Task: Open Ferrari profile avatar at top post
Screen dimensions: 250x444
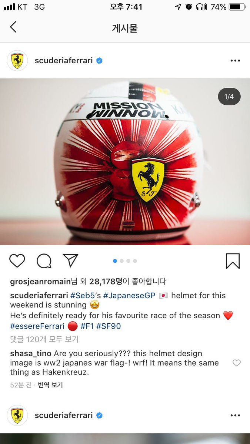Action: [x=17, y=61]
